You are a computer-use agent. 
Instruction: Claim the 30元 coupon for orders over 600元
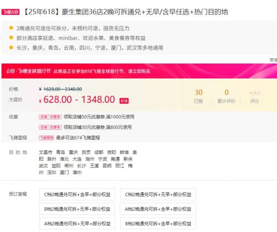click(98, 127)
